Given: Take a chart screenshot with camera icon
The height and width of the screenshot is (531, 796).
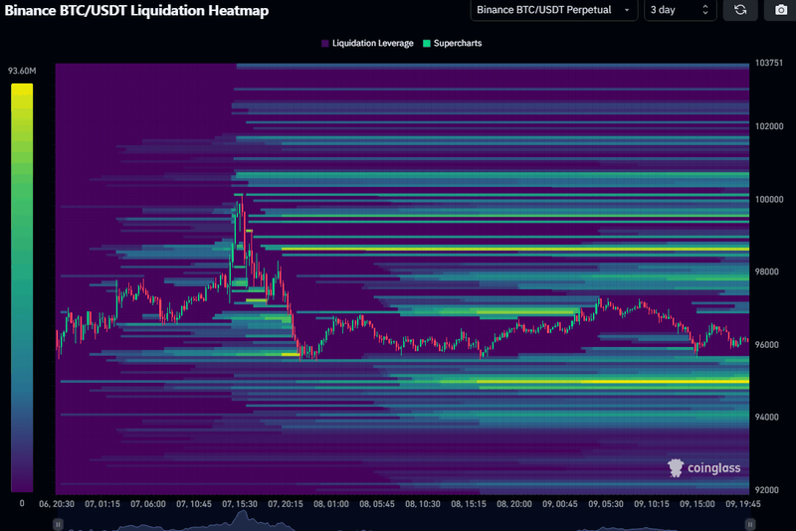Looking at the screenshot, I should pos(781,10).
